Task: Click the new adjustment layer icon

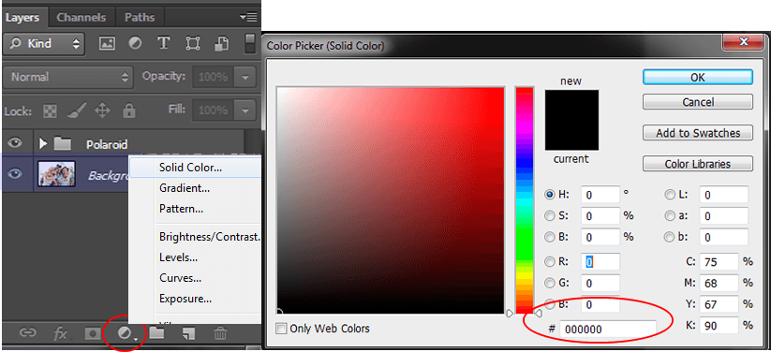Action: point(125,334)
